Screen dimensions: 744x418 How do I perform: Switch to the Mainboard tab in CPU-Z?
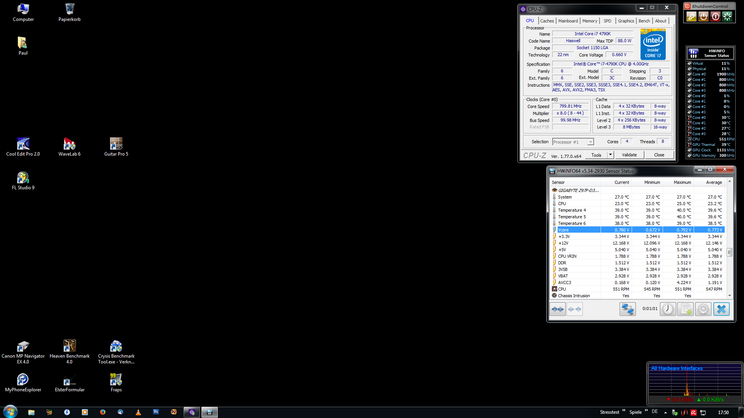click(568, 21)
